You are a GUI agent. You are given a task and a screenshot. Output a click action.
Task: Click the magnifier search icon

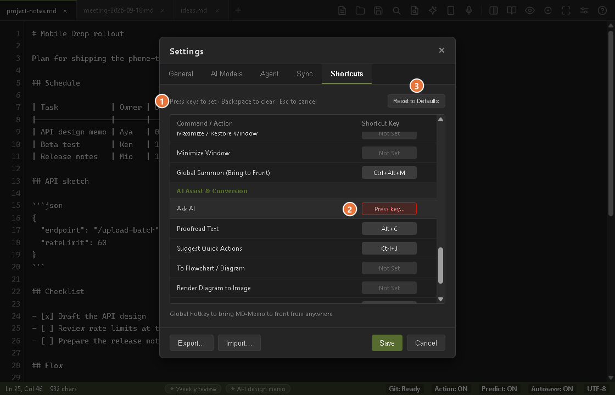(396, 10)
